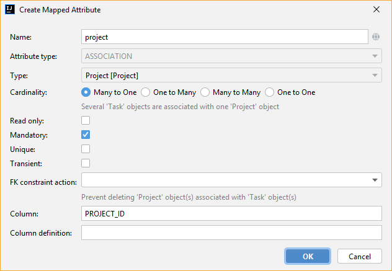Open the FK constraint action dropdown

coord(231,180)
